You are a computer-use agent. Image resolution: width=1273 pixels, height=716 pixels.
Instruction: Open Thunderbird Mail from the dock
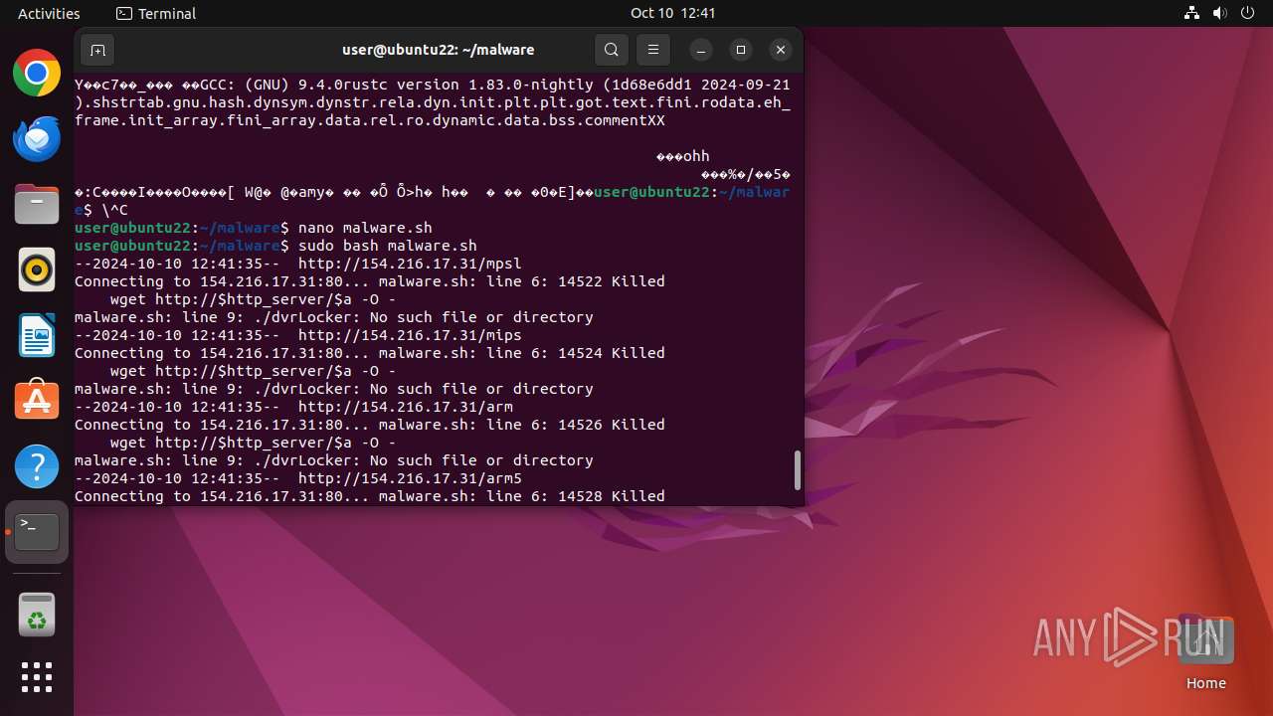[x=37, y=138]
